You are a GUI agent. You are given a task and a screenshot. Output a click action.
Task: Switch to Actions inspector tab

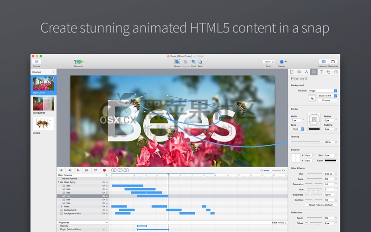[328, 72]
